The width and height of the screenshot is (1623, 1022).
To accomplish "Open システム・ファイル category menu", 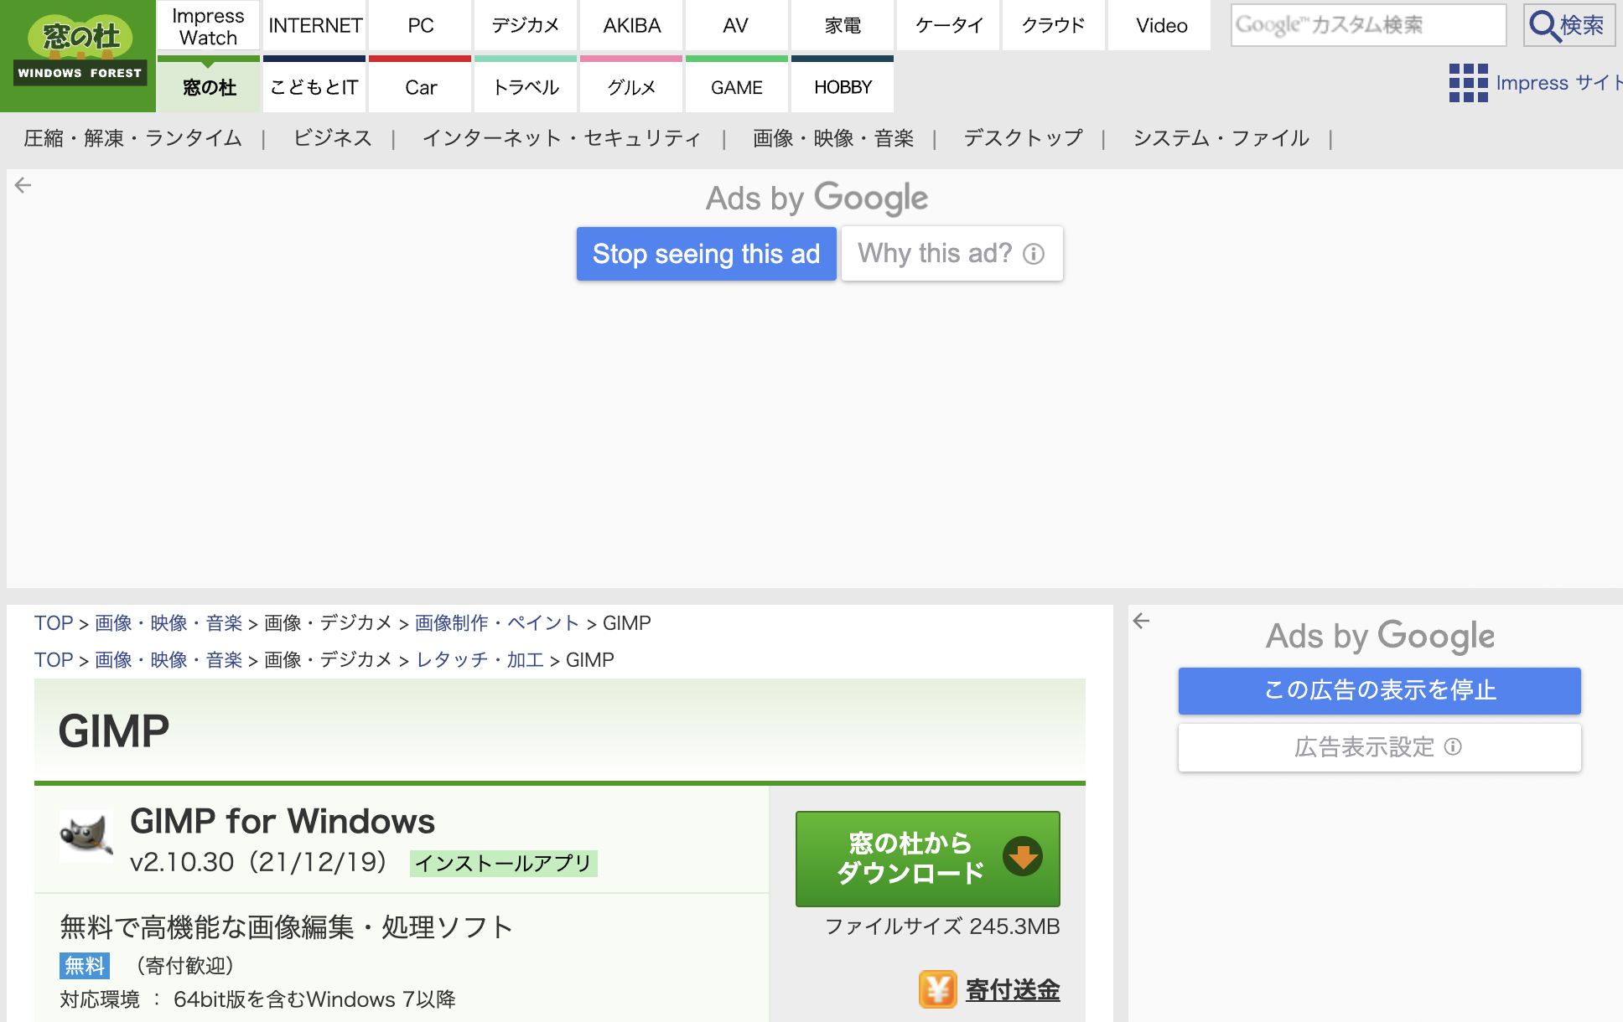I will pos(1221,138).
